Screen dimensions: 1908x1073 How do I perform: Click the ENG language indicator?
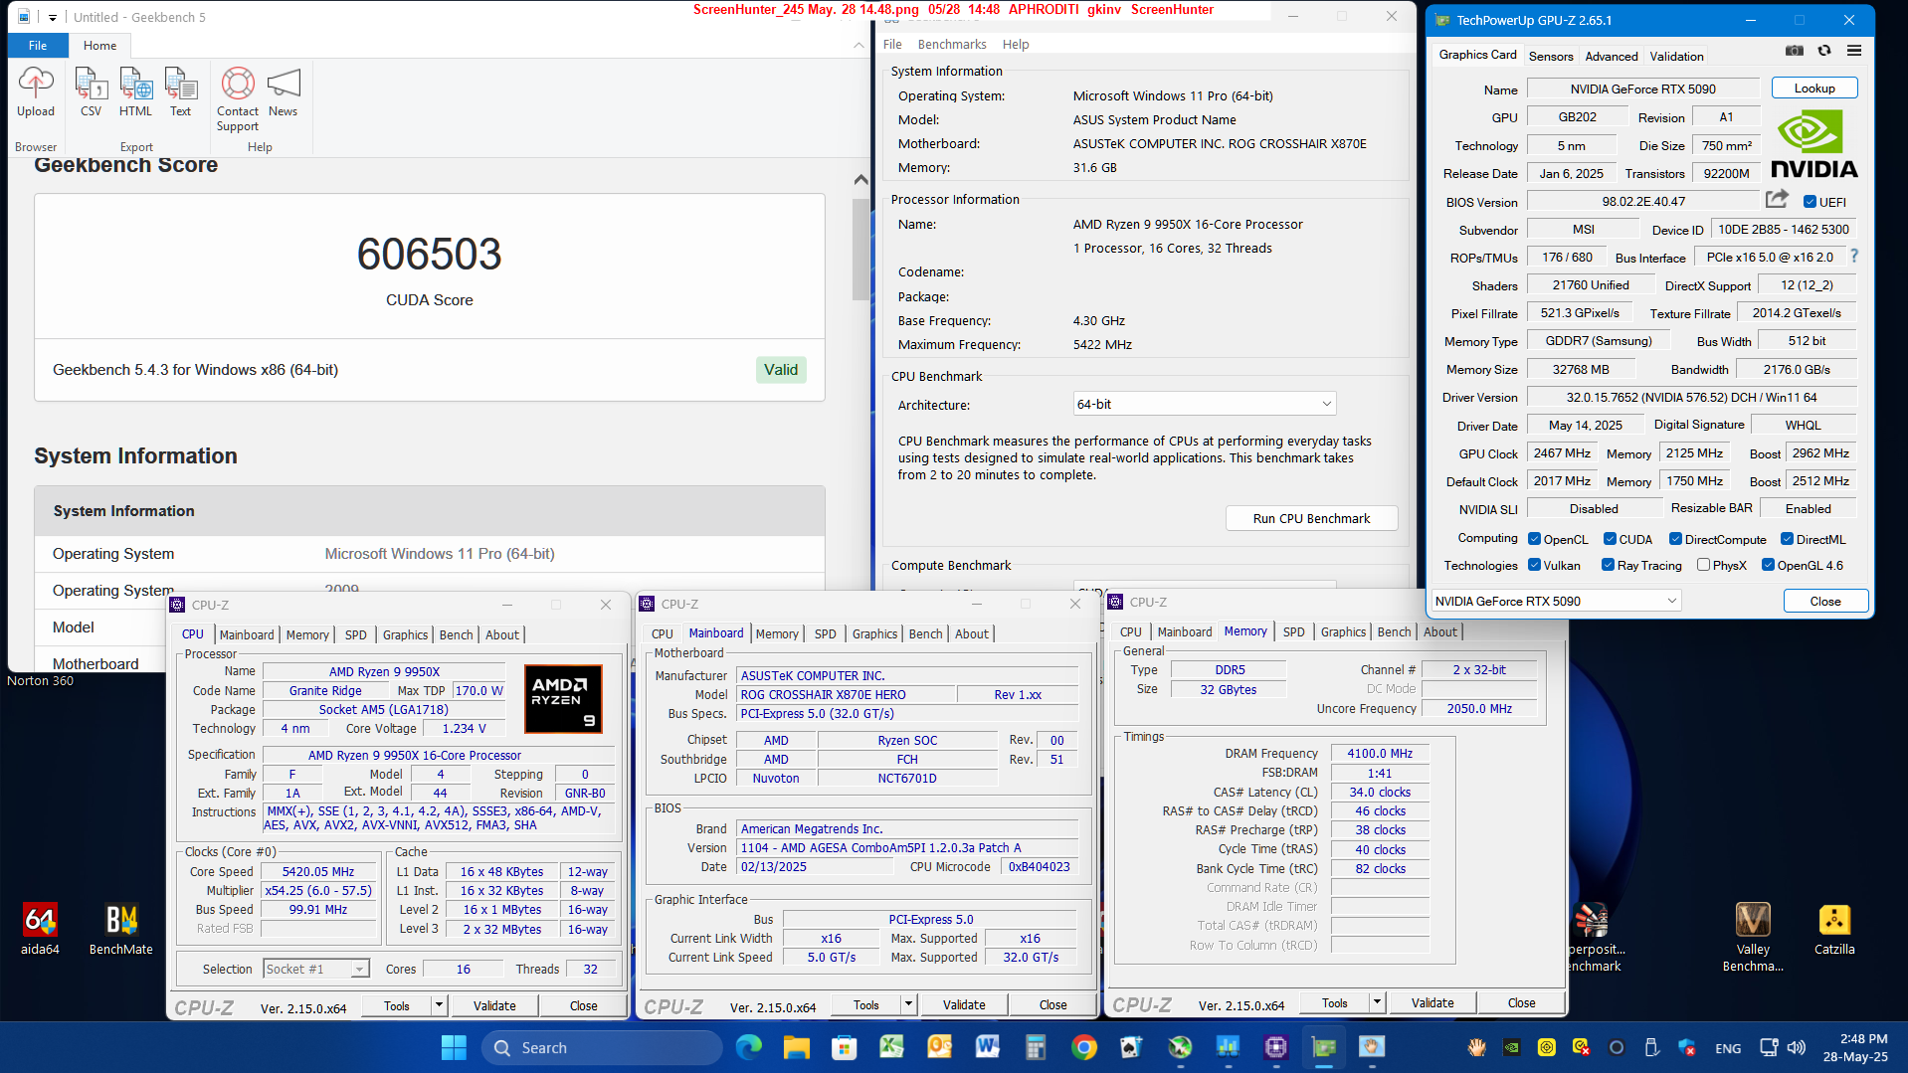[x=1728, y=1048]
